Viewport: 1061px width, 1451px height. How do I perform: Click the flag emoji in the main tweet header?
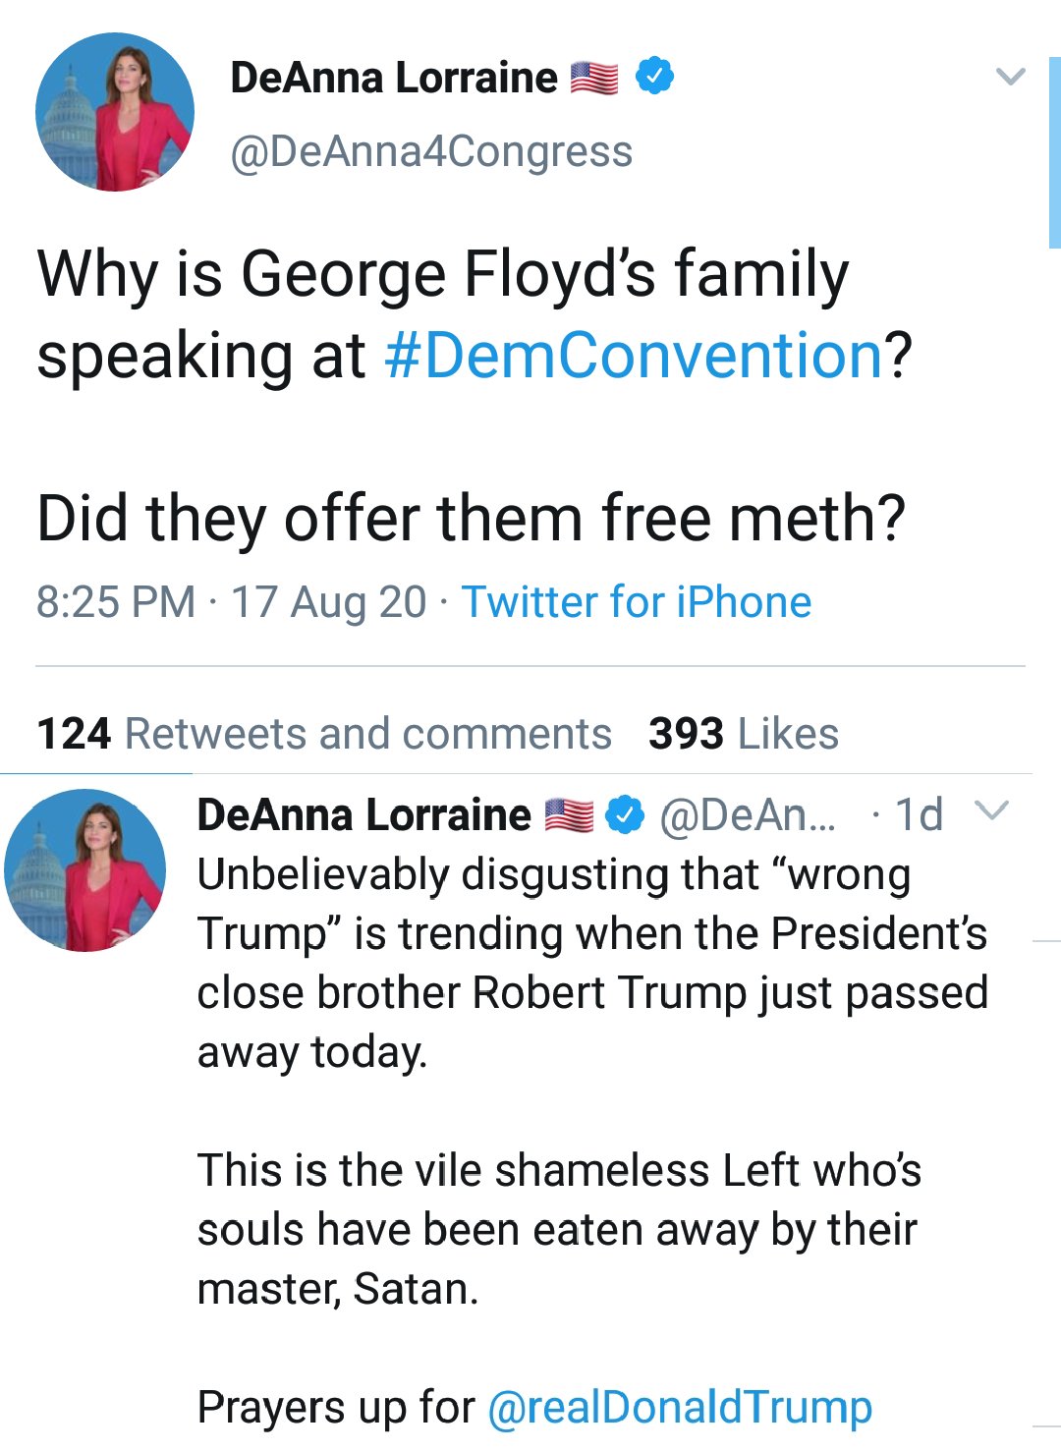click(594, 78)
